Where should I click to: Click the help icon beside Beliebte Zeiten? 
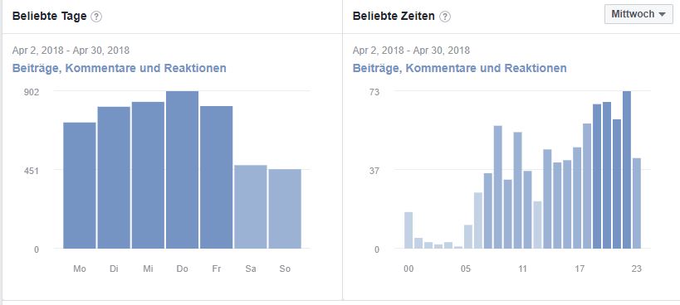click(445, 17)
